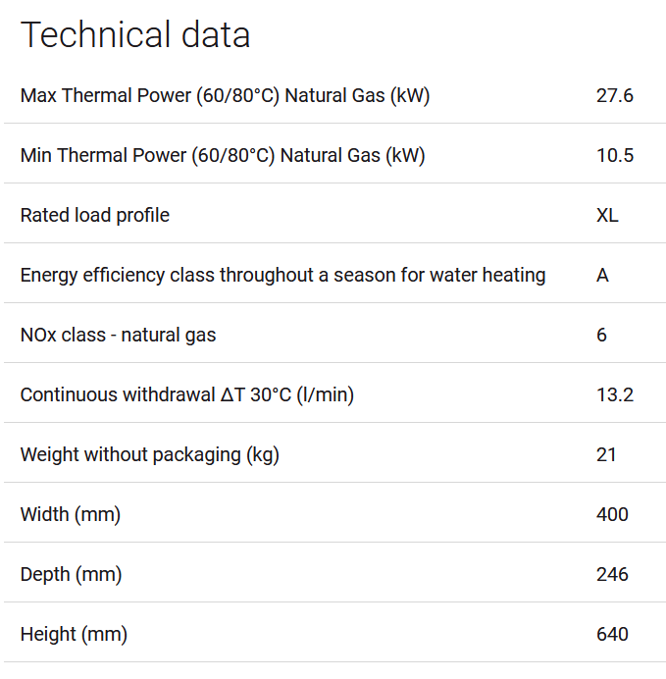Select the 27.6 max thermal power value
Screen dimensions: 666x679
[x=614, y=96]
